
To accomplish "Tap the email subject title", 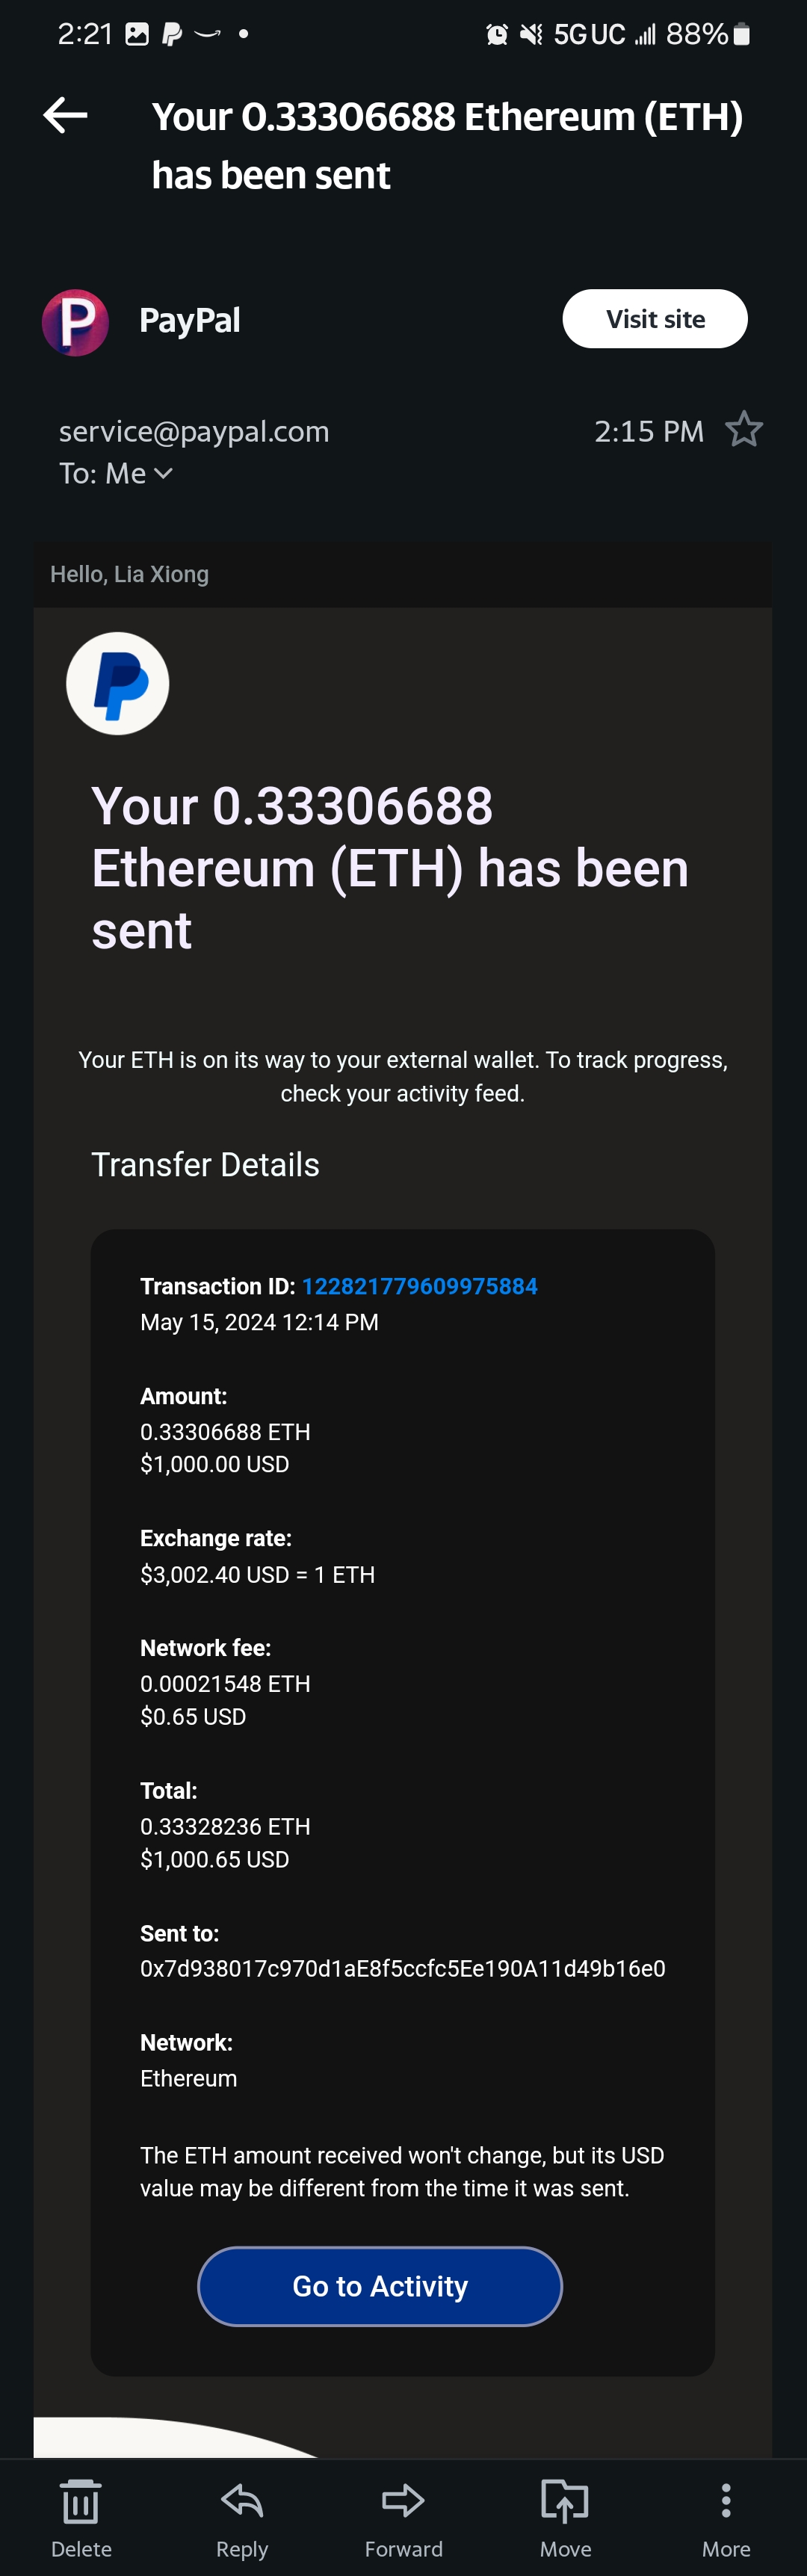I will [447, 145].
